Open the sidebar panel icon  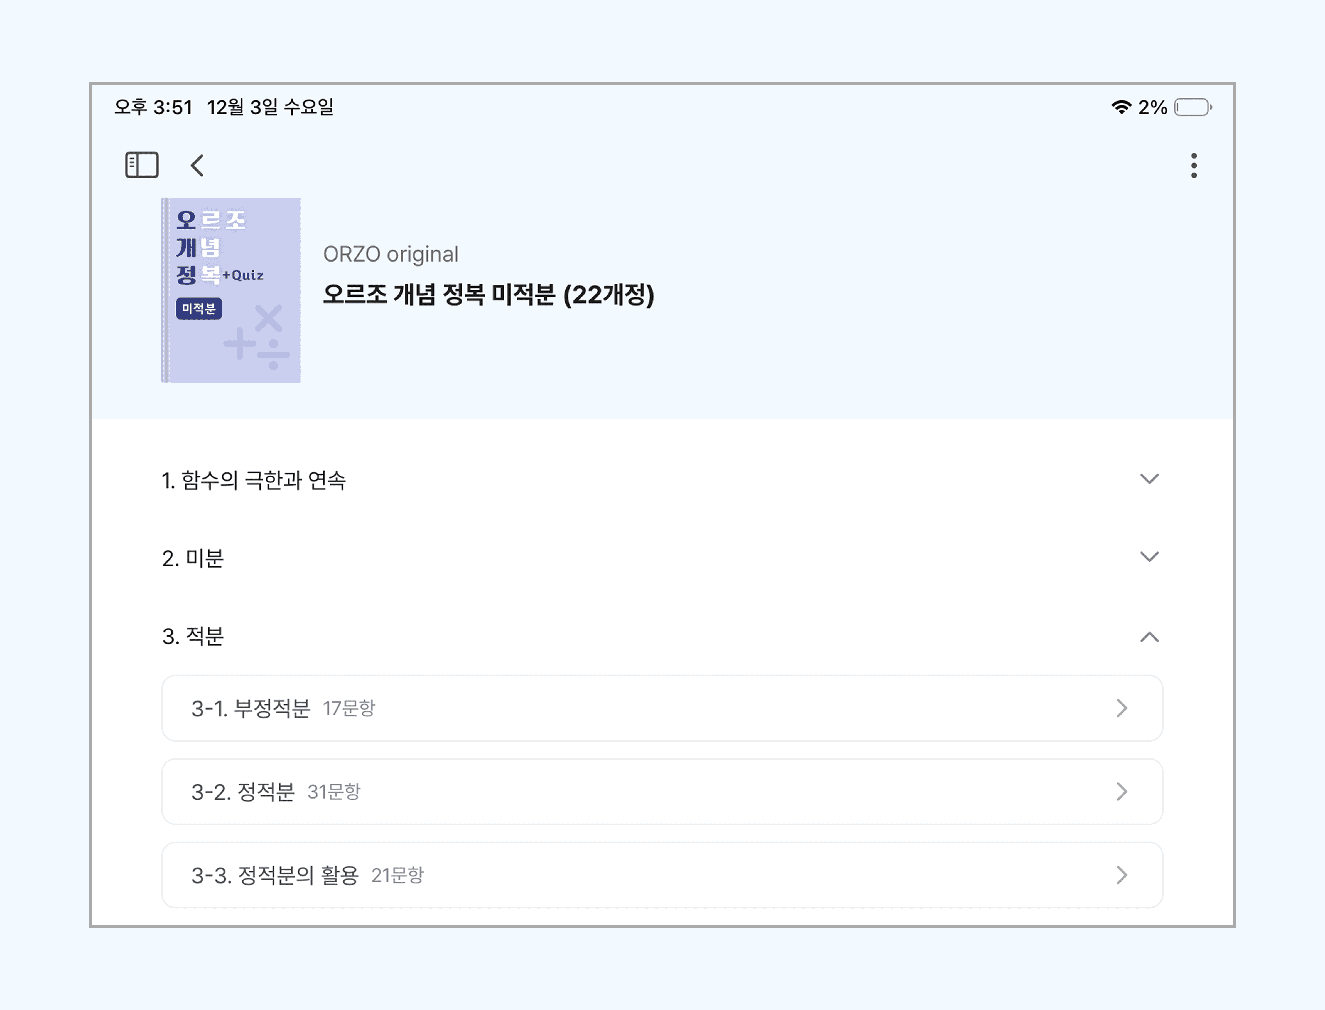point(143,165)
